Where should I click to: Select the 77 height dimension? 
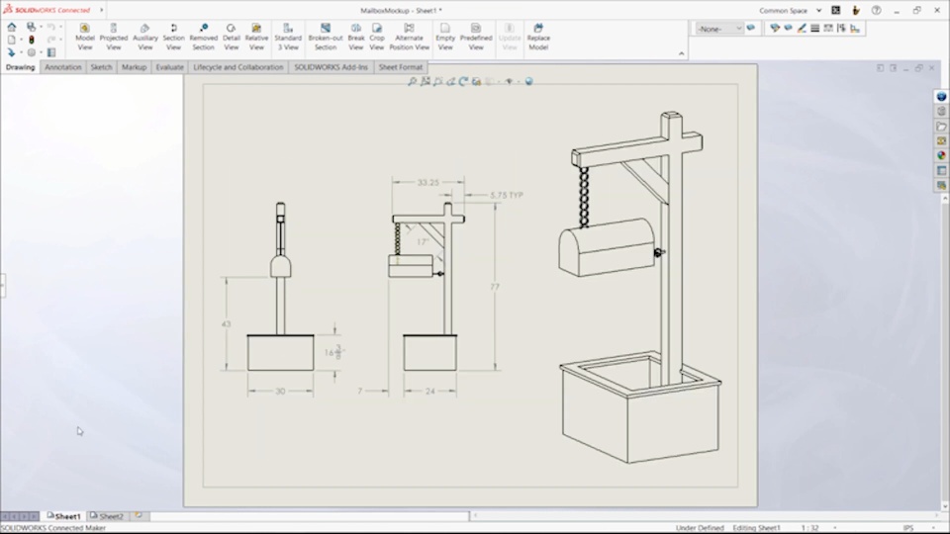click(x=495, y=287)
